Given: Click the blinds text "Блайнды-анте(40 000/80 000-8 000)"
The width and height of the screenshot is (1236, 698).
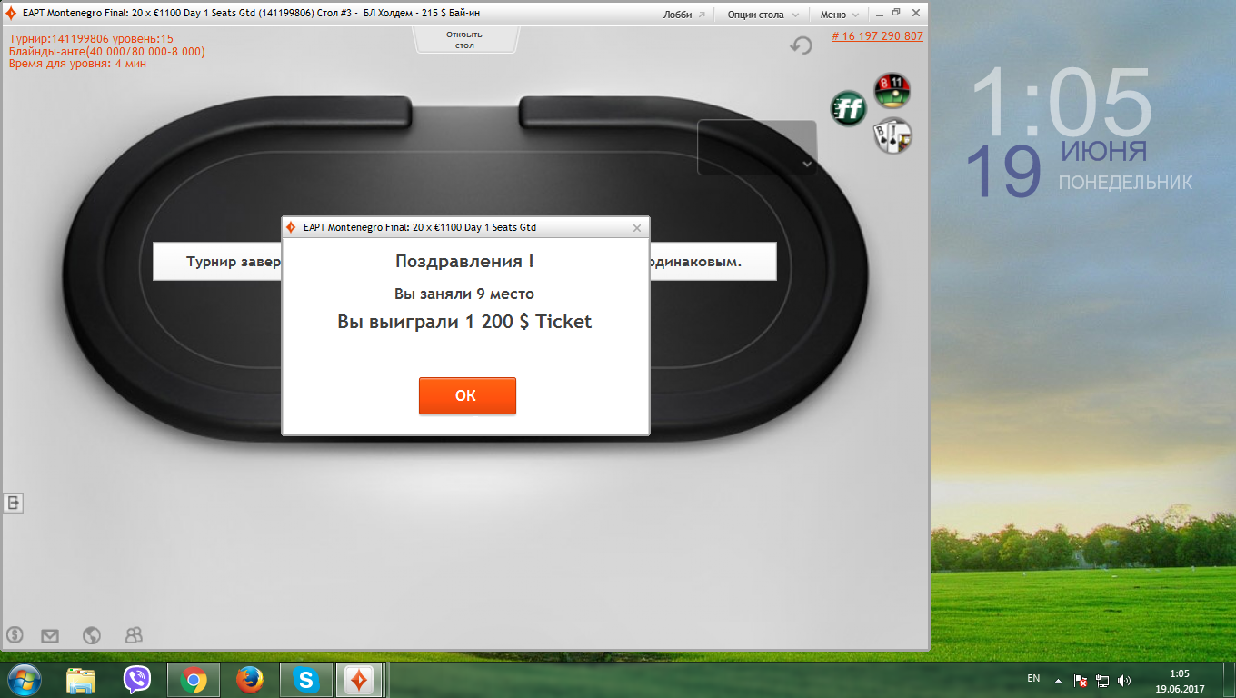Looking at the screenshot, I should click(x=107, y=52).
